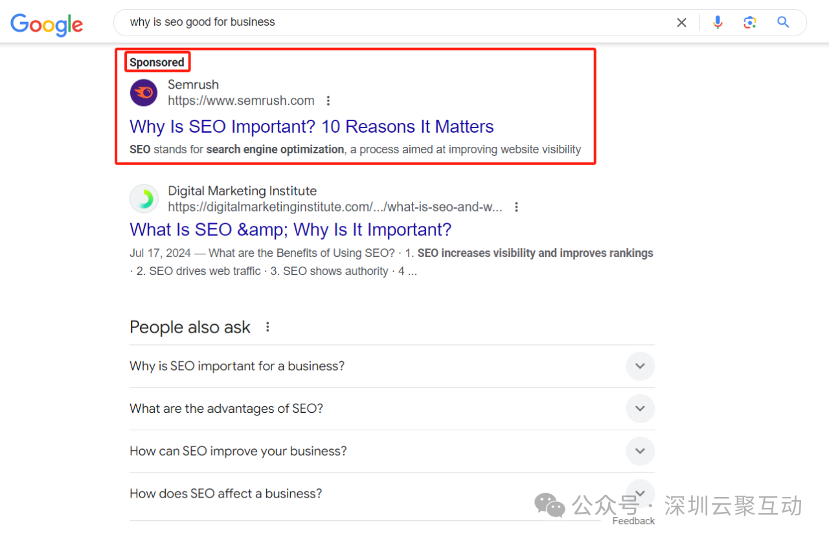Expand 'How does SEO affect a business?'

tap(392, 494)
